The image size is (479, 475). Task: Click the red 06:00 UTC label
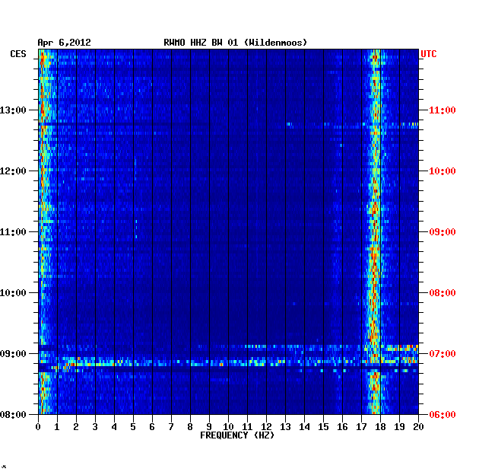443,414
